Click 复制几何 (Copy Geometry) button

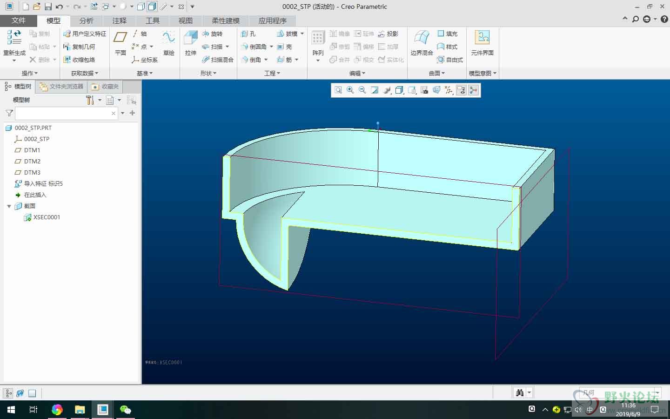point(79,47)
